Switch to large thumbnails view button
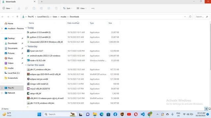The height and width of the screenshot is (118, 211). (210, 109)
